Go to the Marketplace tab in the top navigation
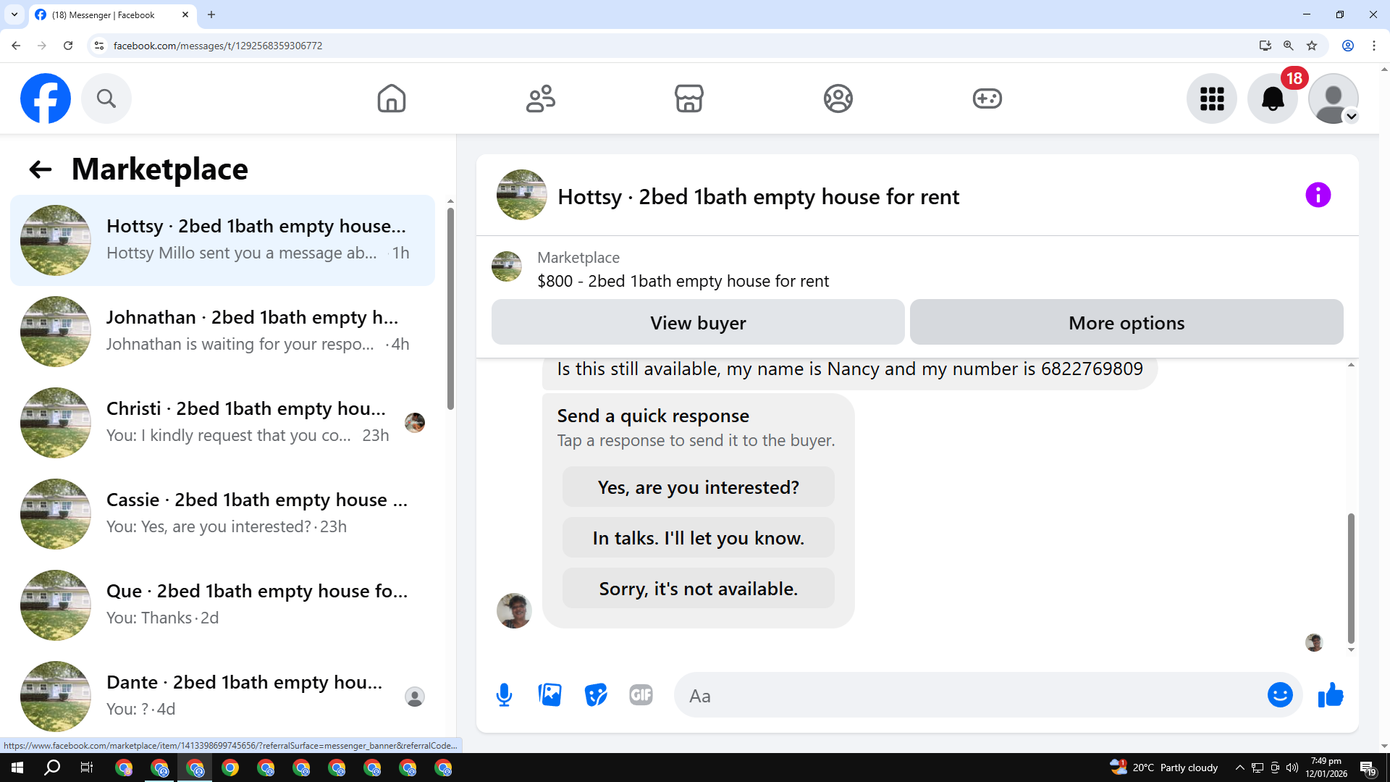The image size is (1390, 782). [688, 98]
